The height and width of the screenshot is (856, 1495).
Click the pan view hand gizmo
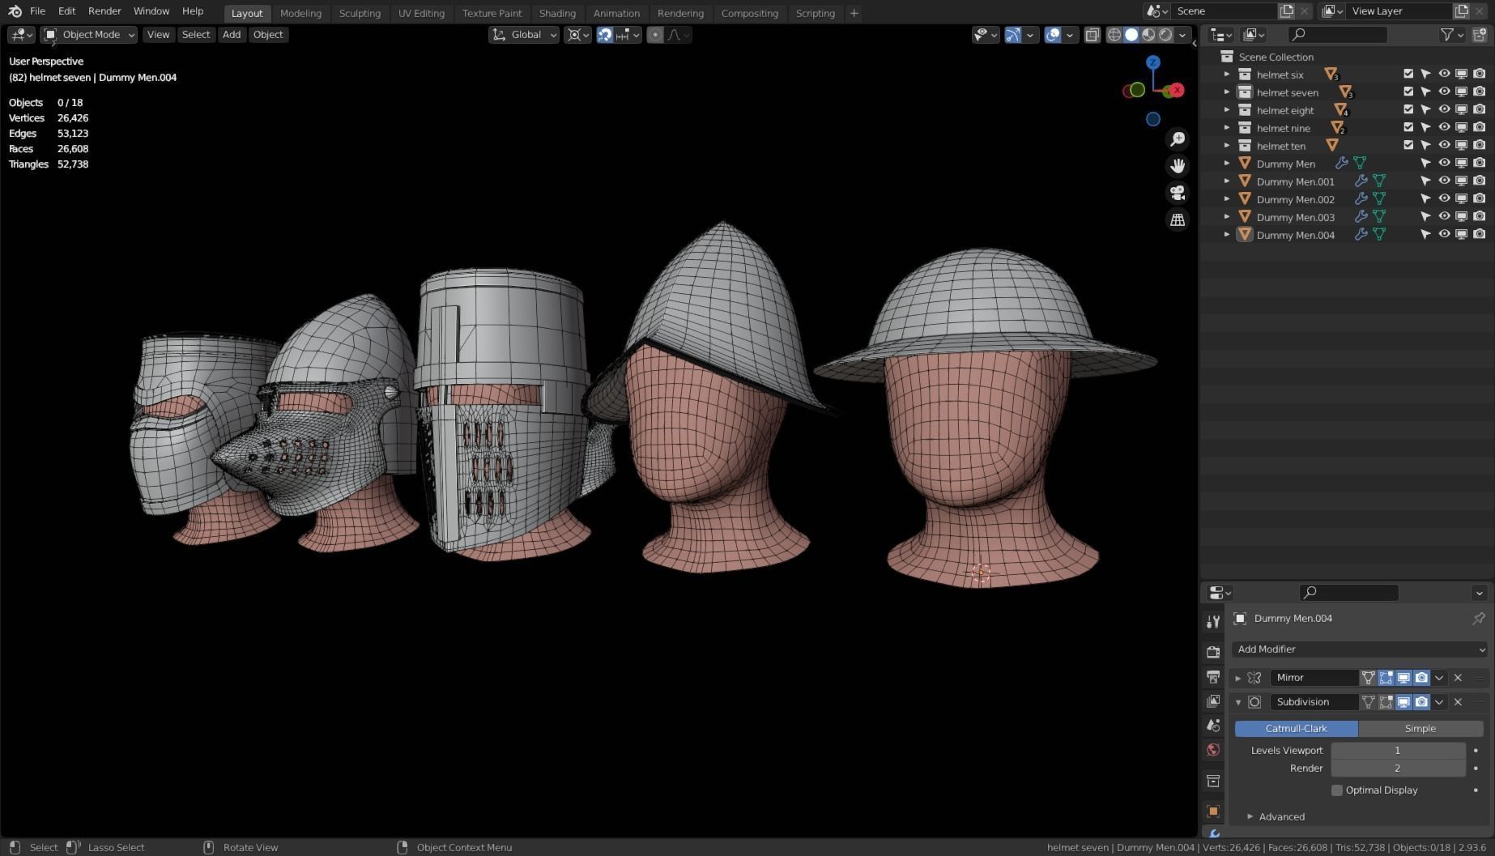pyautogui.click(x=1178, y=166)
